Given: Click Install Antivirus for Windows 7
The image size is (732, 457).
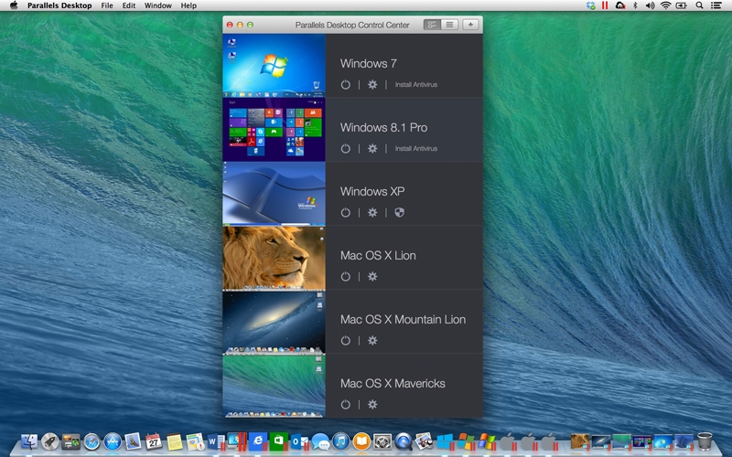Looking at the screenshot, I should coord(416,84).
